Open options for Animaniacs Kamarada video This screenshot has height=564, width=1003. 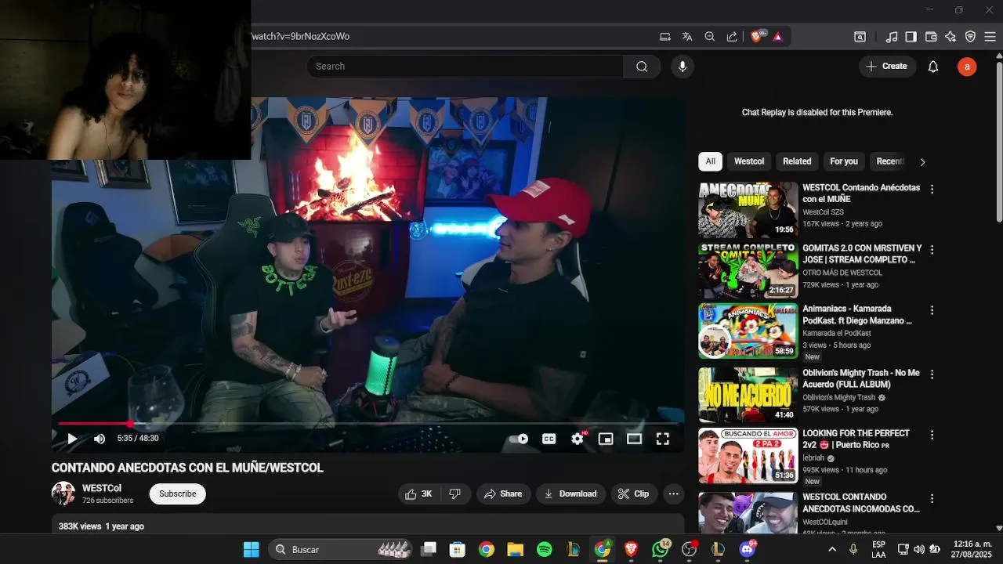(932, 310)
